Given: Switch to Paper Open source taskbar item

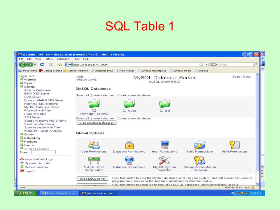Looking at the screenshot, I should [59, 193].
